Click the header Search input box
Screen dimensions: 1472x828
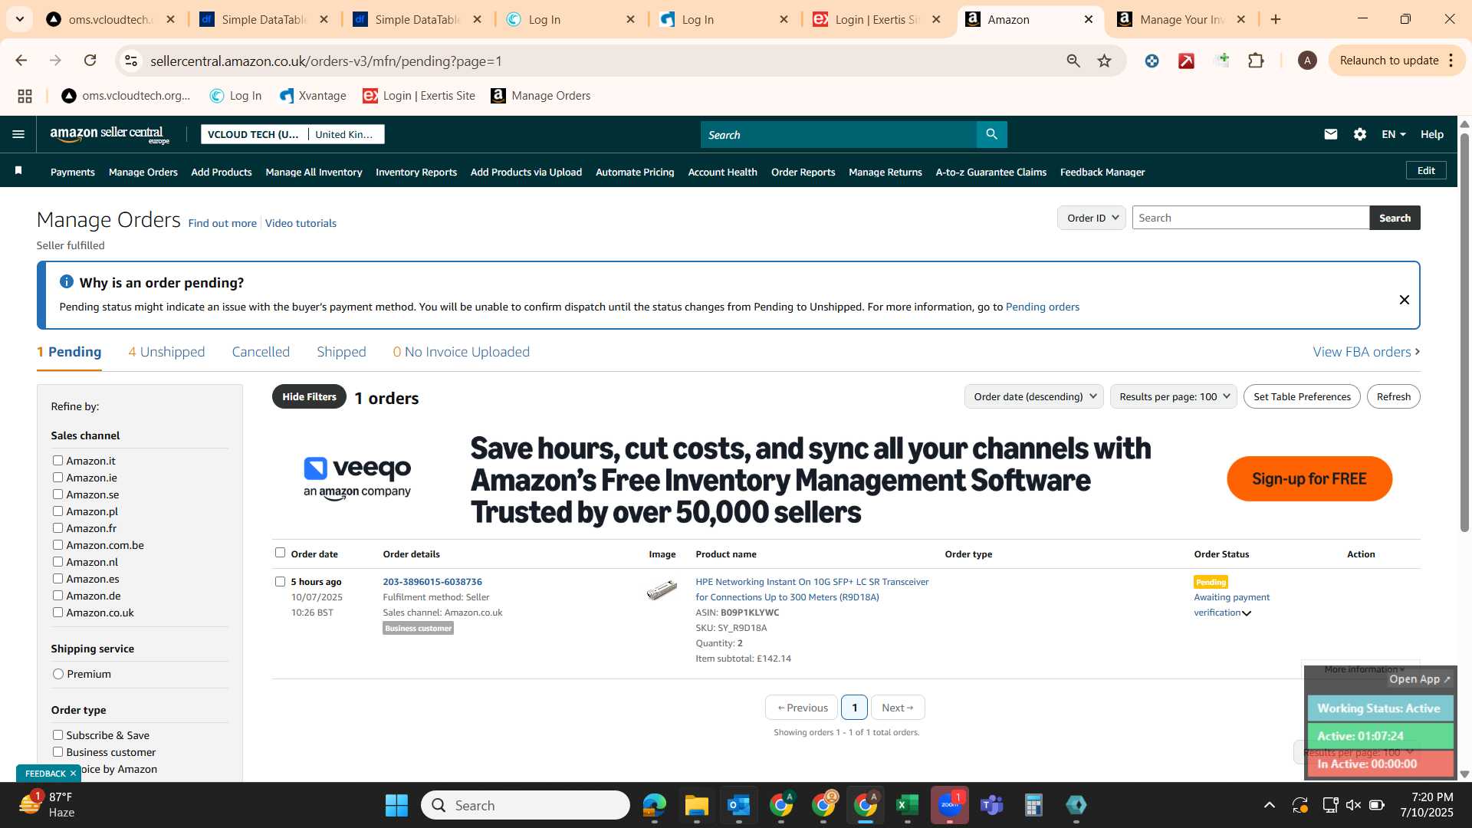pyautogui.click(x=838, y=134)
